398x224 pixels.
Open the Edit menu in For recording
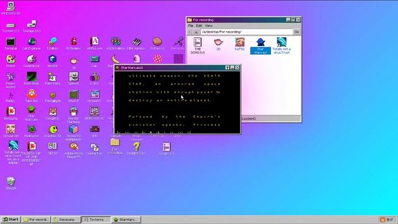[x=199, y=26]
